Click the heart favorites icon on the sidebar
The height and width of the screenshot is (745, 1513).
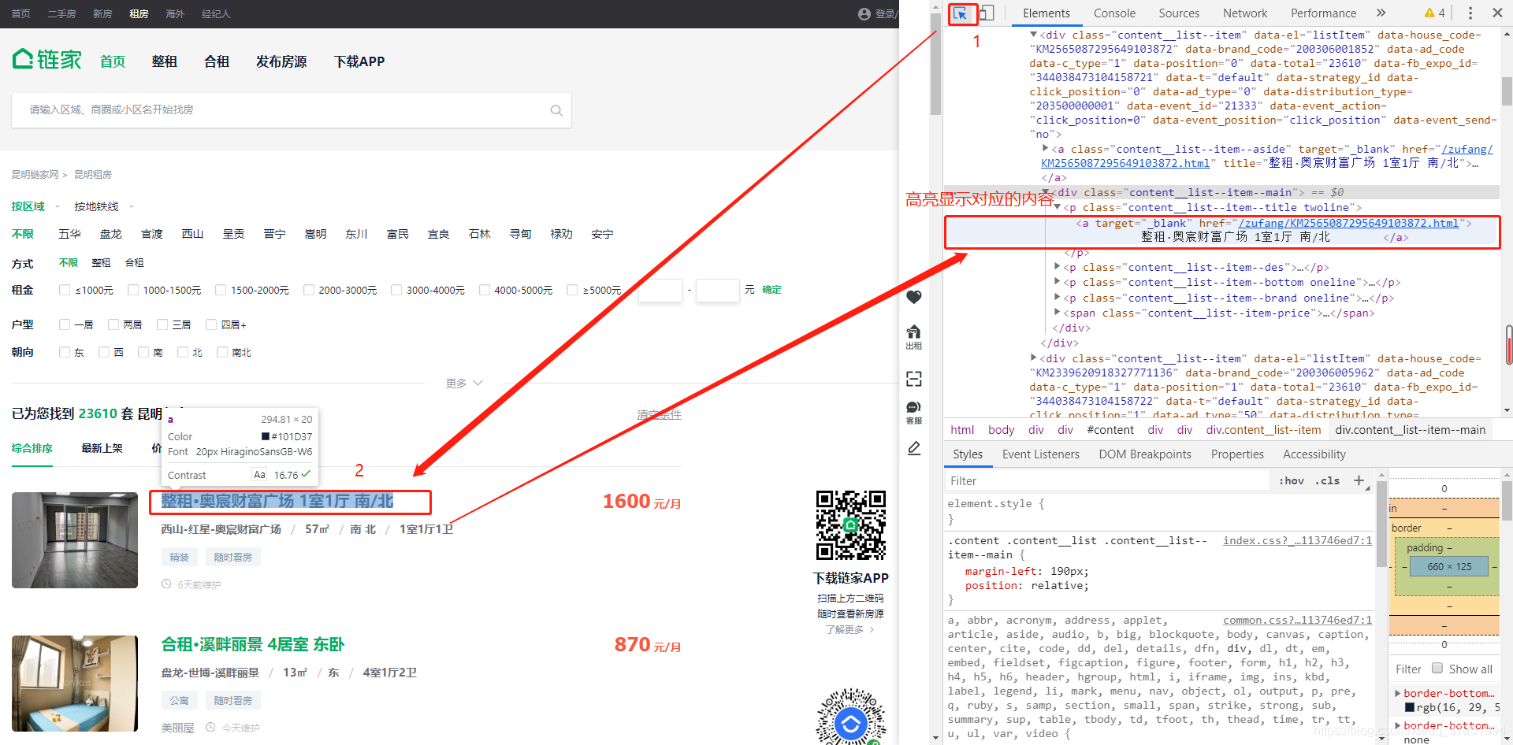(914, 298)
